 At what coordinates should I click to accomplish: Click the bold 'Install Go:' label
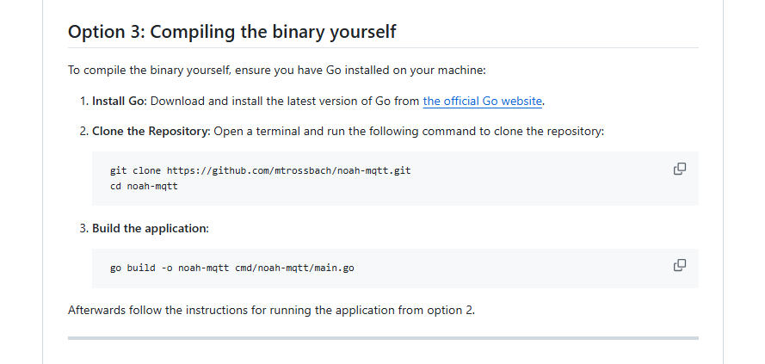click(120, 101)
